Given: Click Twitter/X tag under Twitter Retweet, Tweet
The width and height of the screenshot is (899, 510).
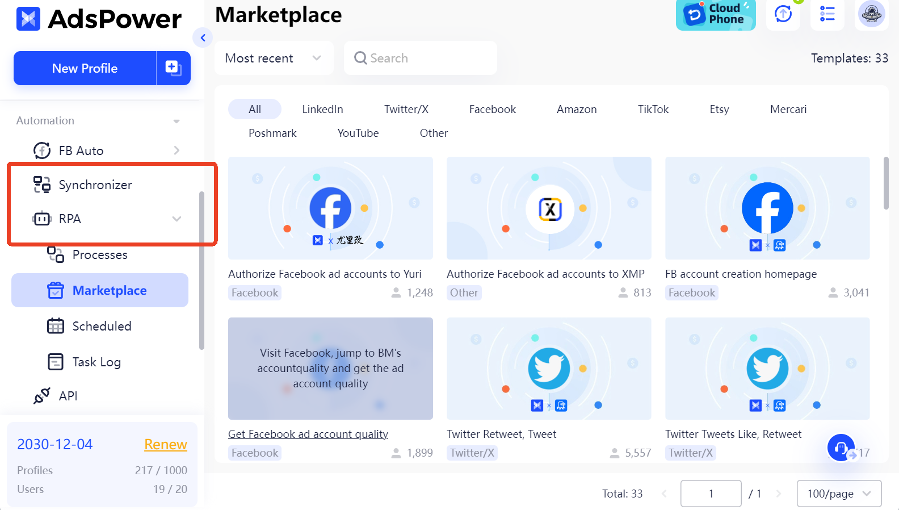Looking at the screenshot, I should click(x=472, y=453).
